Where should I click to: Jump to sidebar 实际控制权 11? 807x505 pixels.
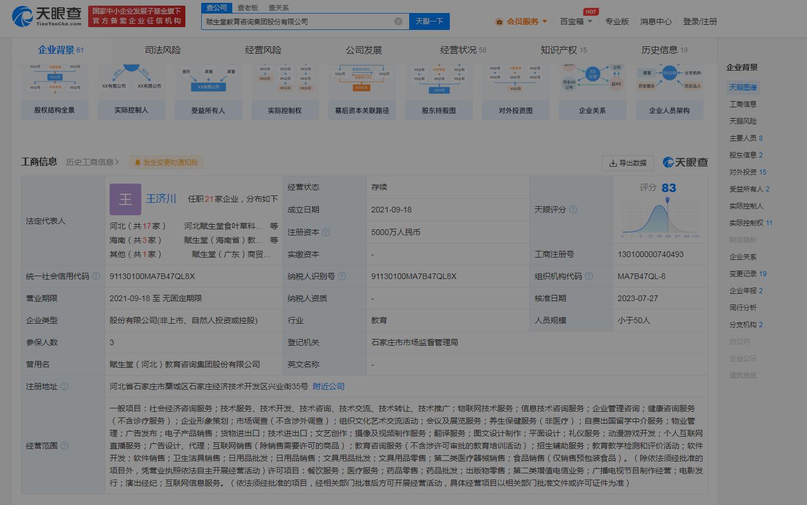(750, 223)
